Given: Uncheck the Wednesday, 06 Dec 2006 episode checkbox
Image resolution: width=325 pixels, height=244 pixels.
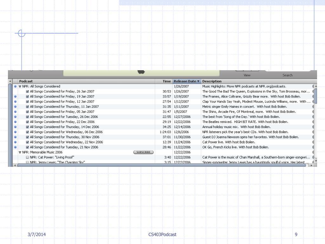Looking at the screenshot, I should pos(27,132).
